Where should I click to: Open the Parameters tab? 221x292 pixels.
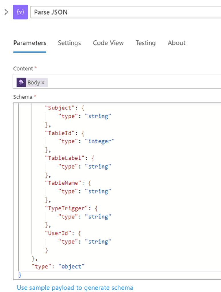click(30, 43)
